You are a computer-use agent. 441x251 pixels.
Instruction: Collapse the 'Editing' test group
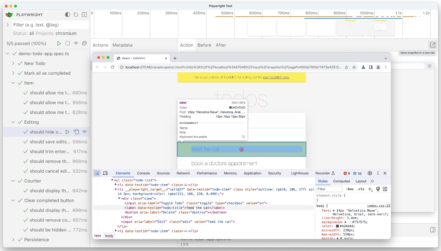tap(13, 122)
